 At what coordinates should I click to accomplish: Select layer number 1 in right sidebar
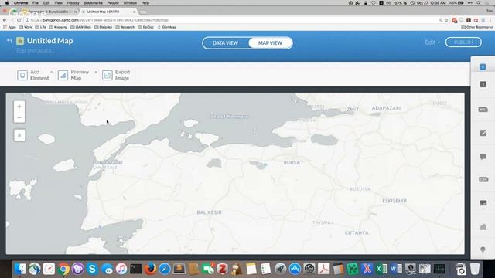click(483, 84)
